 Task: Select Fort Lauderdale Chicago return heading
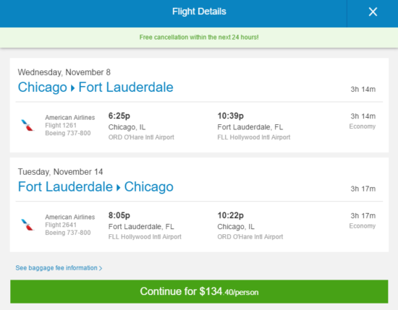click(96, 187)
